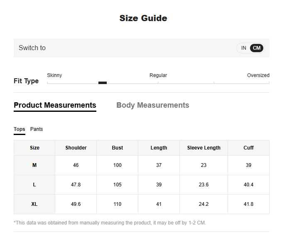The height and width of the screenshot is (234, 282).
Task: Click the Bust column header
Action: tap(118, 148)
